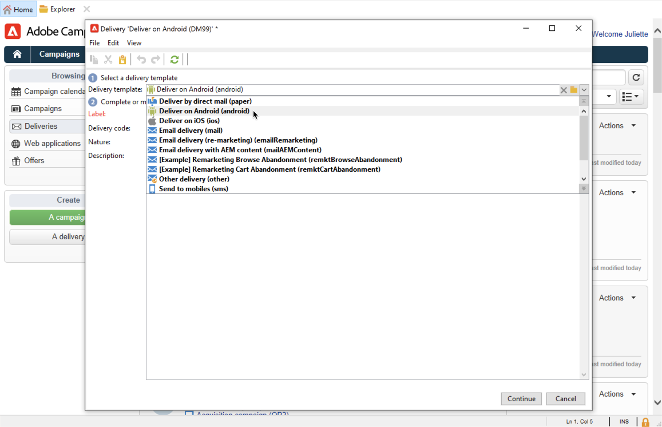This screenshot has height=427, width=662.
Task: Open the second Actions dropdown
Action: [x=617, y=192]
